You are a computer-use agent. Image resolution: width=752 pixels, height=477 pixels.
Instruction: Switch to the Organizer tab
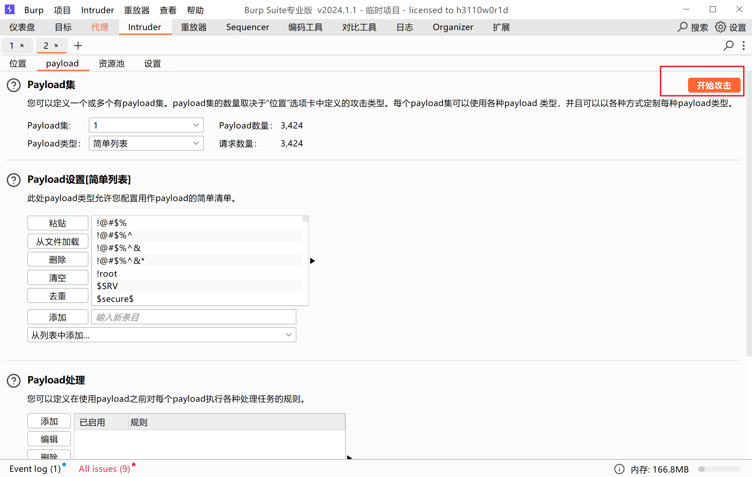453,27
